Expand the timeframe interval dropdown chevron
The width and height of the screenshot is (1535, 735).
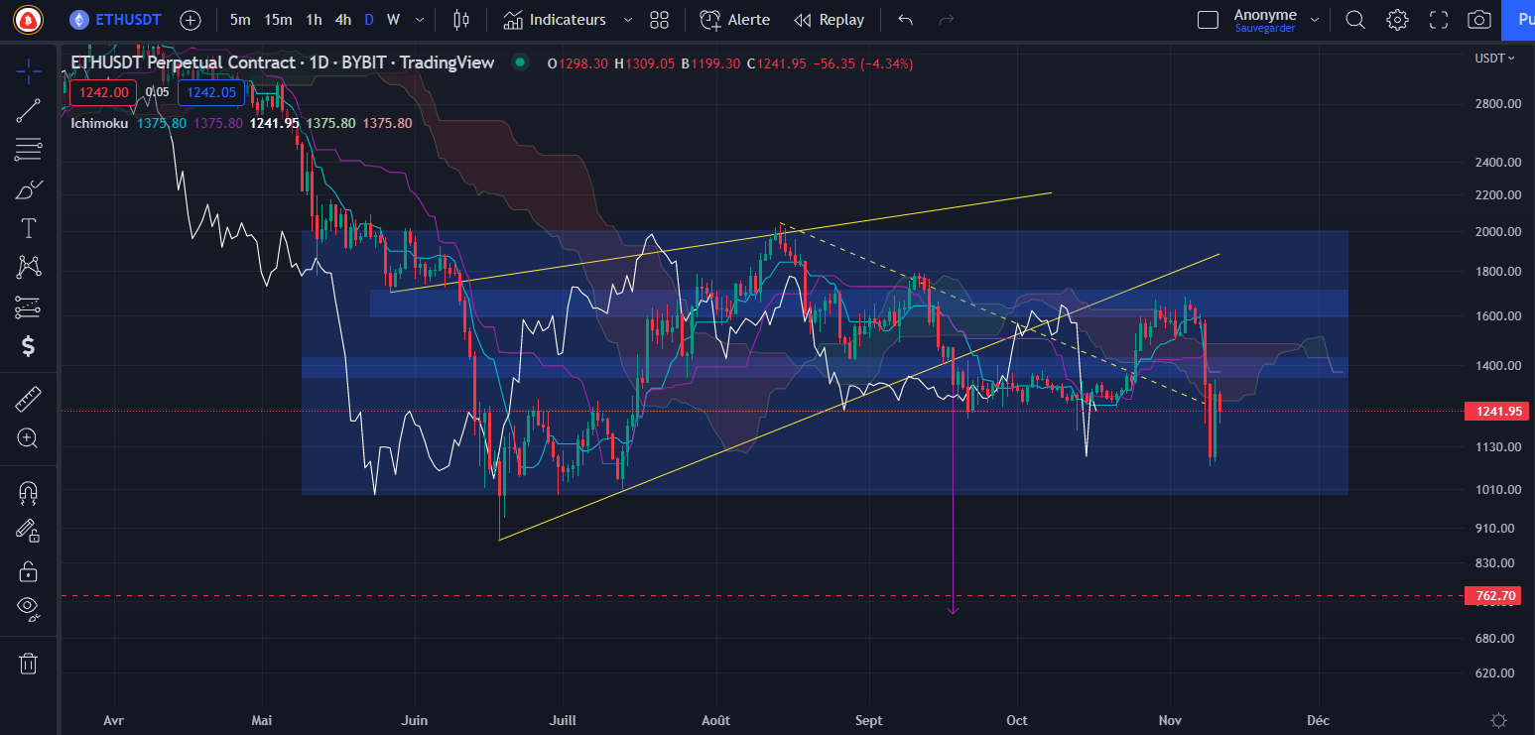[x=421, y=20]
